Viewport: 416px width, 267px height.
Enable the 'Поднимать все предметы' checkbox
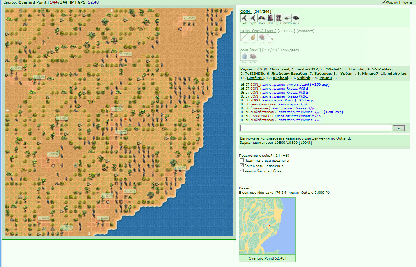pos(242,160)
